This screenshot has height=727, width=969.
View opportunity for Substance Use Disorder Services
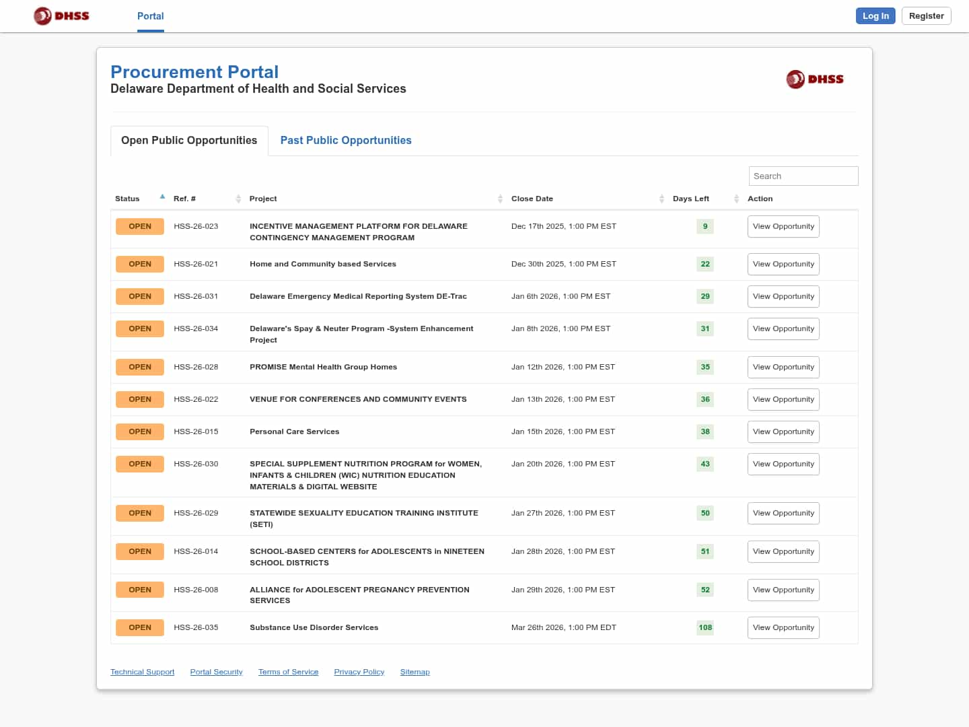pyautogui.click(x=783, y=627)
